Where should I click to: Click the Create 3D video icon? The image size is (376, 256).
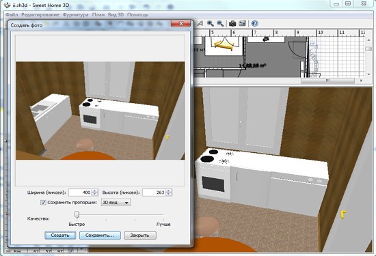(x=243, y=23)
